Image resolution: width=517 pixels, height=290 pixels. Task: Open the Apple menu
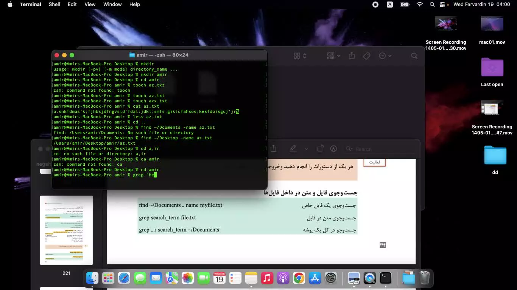click(x=10, y=5)
